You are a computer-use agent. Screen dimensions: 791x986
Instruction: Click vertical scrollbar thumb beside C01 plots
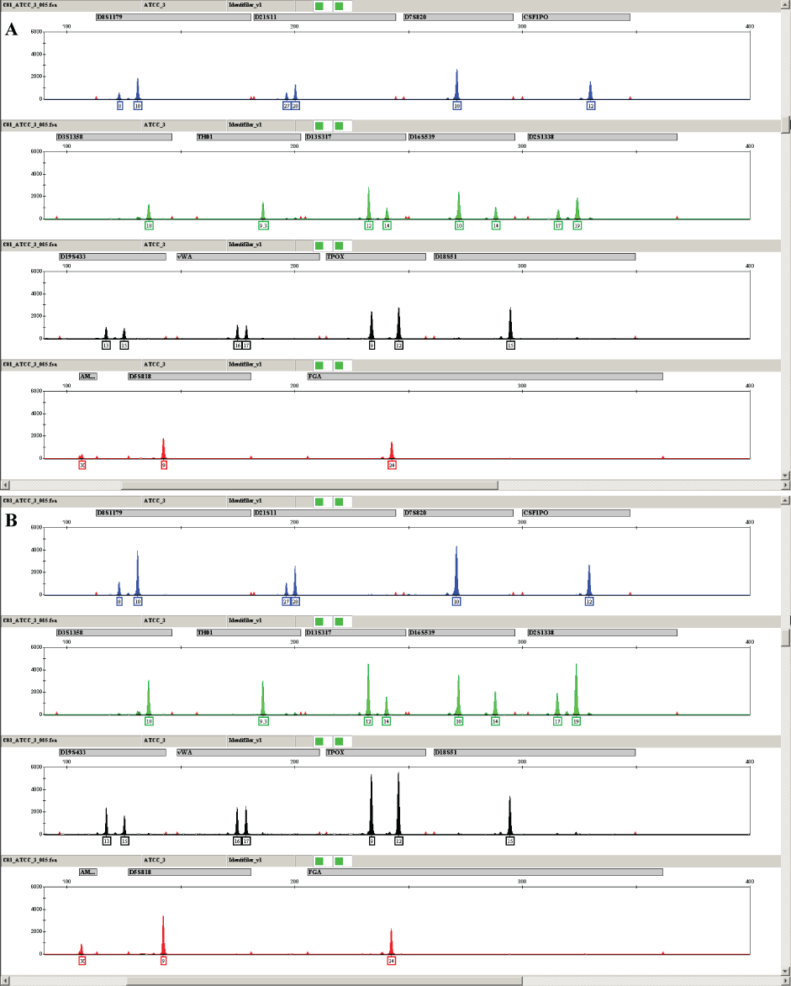click(x=785, y=124)
